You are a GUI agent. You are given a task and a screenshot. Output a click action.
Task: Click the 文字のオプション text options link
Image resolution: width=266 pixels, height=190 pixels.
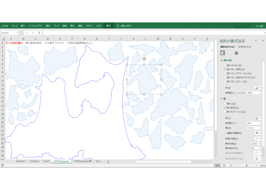245,47
